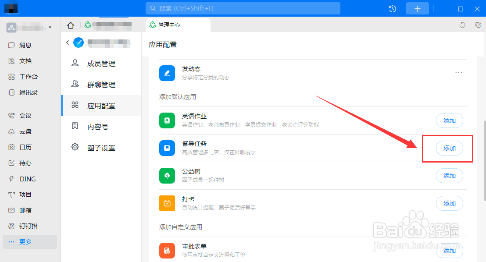Image resolution: width=486 pixels, height=262 pixels.
Task: Start a 会议 from the sidebar
Action: (25, 115)
